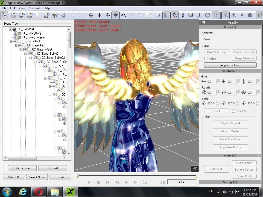The width and height of the screenshot is (263, 197).
Task: Toggle the focus frame selection icon
Action: (x=216, y=15)
